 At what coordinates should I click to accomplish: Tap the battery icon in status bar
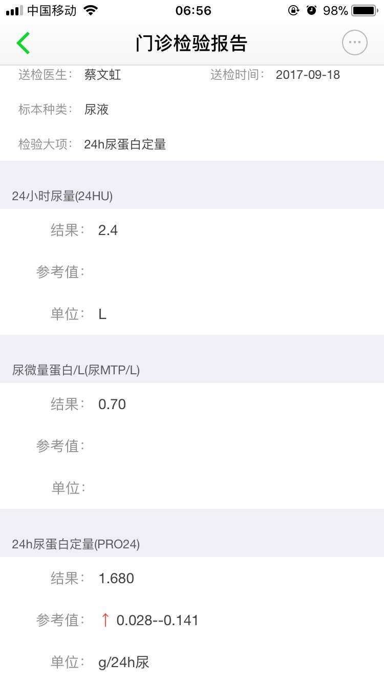364,10
